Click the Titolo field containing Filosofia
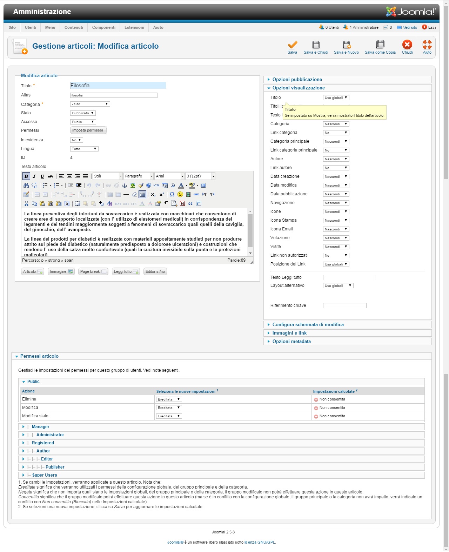 [x=118, y=86]
